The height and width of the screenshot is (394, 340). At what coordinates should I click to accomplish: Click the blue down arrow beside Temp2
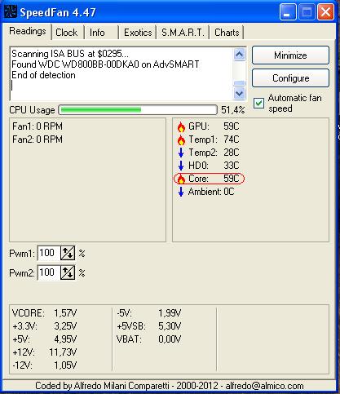coord(181,153)
